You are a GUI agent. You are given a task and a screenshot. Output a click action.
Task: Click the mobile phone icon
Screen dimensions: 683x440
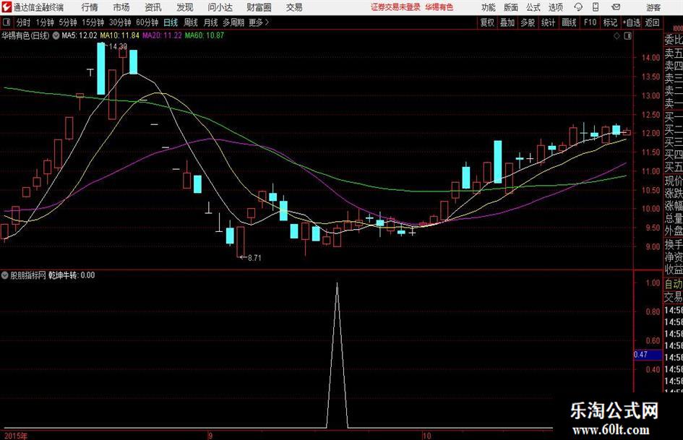point(596,7)
